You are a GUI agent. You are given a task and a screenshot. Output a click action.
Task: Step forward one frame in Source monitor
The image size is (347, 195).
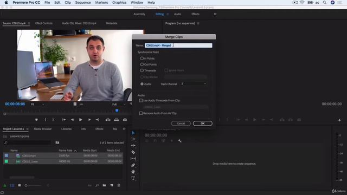[89, 120]
